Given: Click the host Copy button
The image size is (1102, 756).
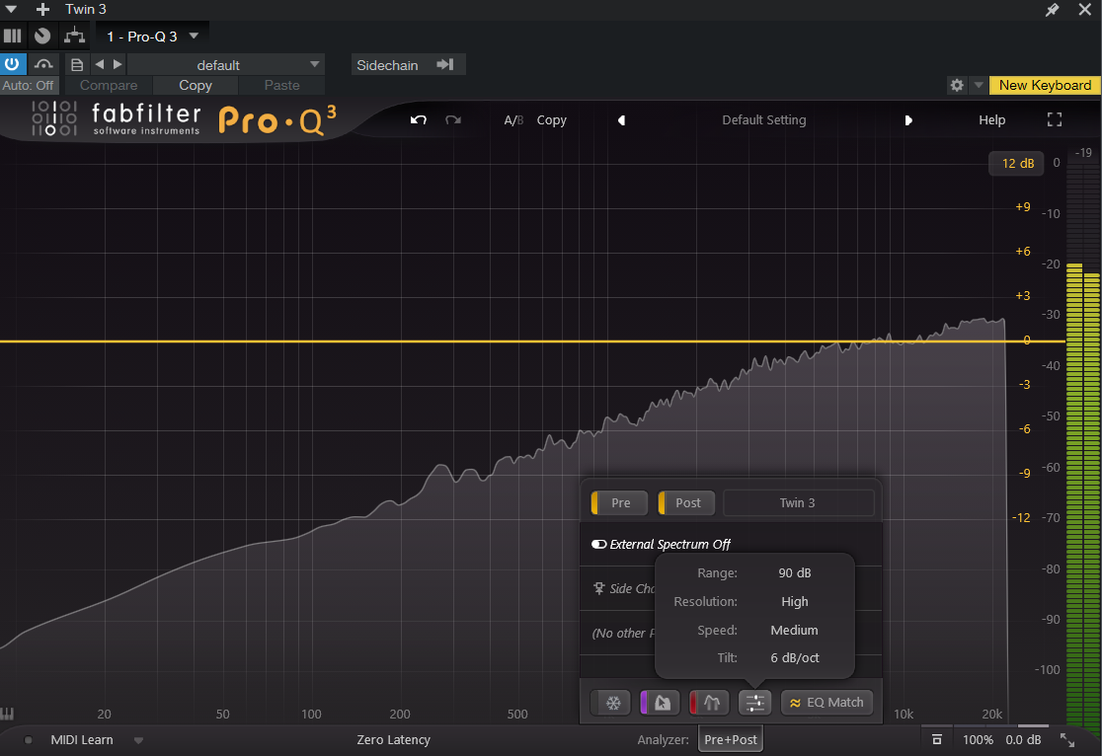Looking at the screenshot, I should click(196, 85).
